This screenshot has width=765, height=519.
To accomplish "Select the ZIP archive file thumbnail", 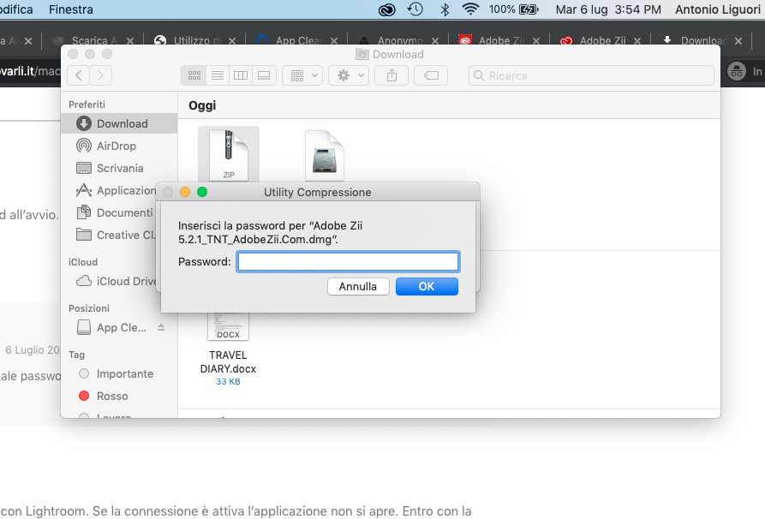I will pyautogui.click(x=229, y=155).
